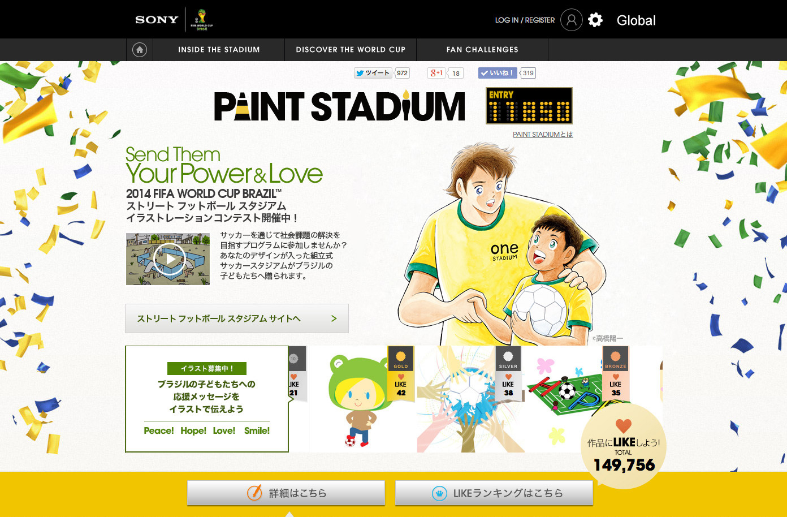Play the stadium intro video
This screenshot has height=517, width=787.
click(x=168, y=259)
